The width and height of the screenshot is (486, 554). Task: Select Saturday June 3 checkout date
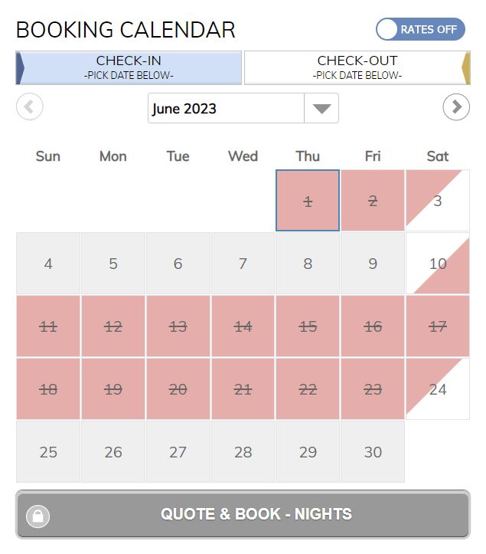[438, 201]
